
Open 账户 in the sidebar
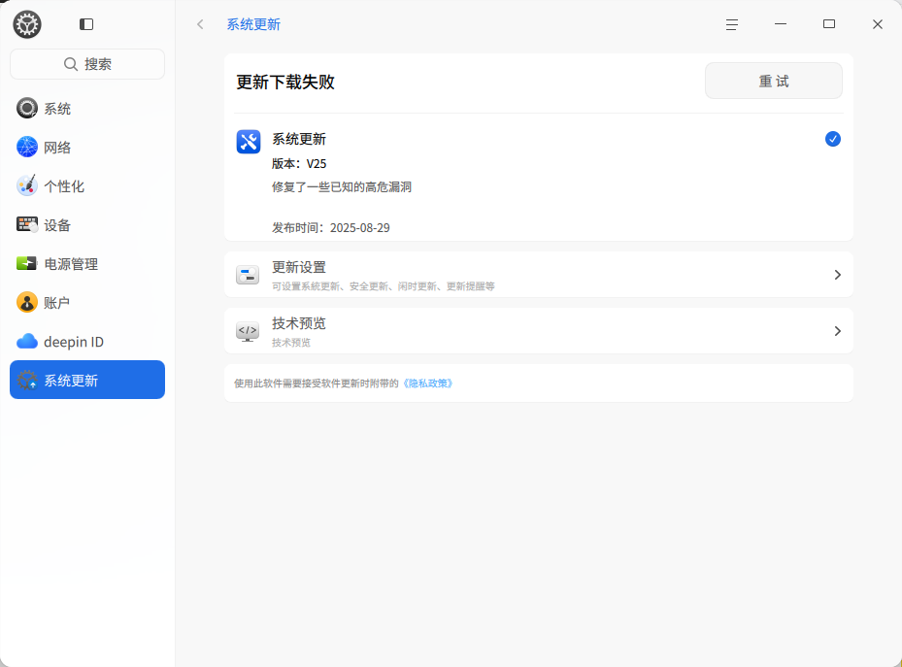point(87,303)
